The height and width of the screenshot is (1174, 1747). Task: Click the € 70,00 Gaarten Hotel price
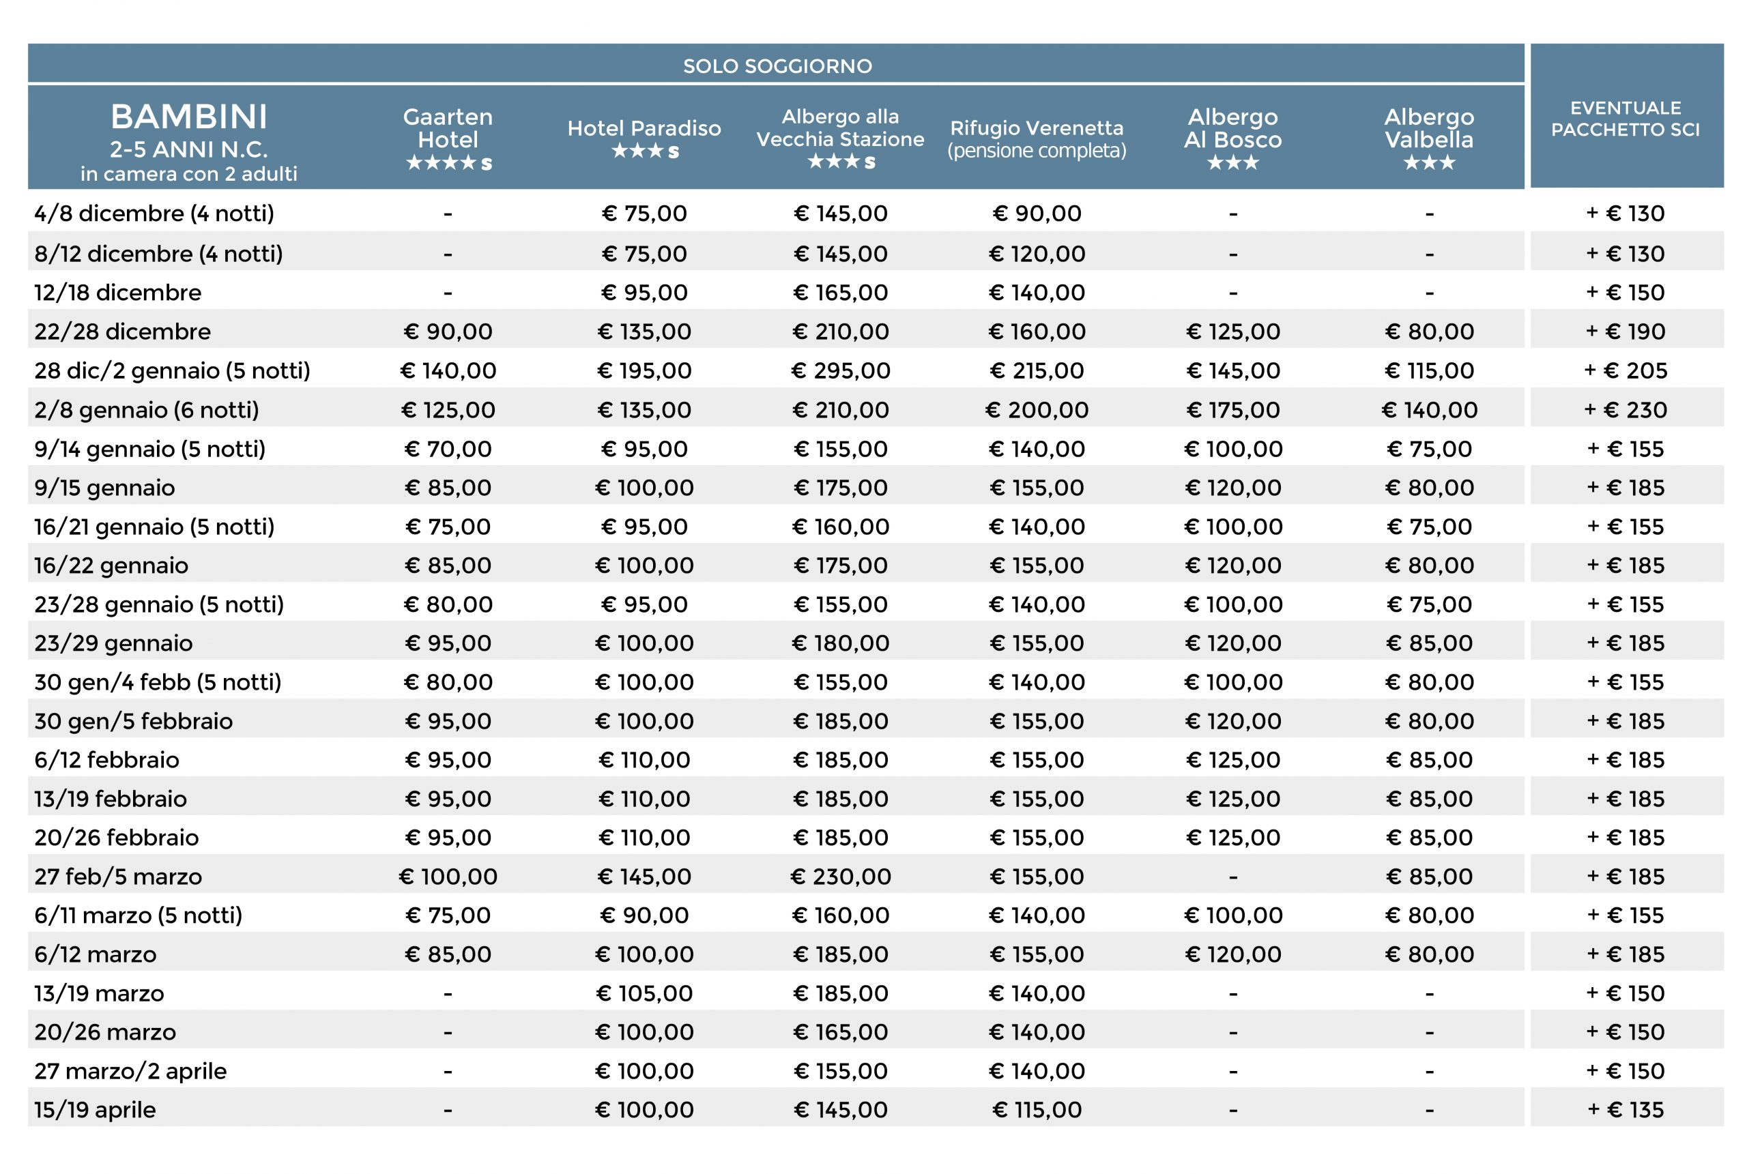[448, 448]
